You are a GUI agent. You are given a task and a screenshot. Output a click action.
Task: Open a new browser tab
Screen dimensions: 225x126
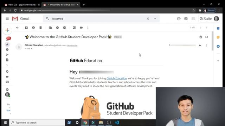click(x=84, y=5)
